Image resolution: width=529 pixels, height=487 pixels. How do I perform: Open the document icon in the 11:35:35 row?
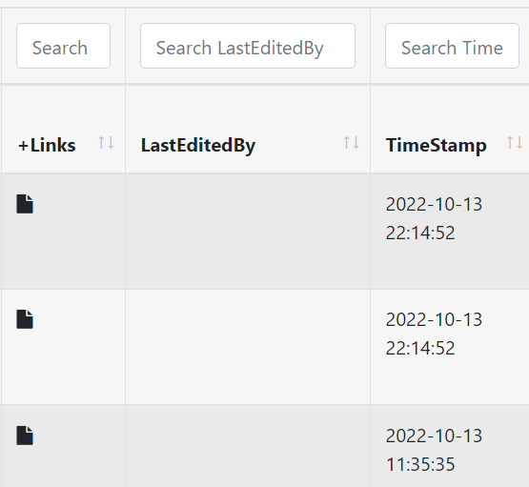tap(25, 436)
